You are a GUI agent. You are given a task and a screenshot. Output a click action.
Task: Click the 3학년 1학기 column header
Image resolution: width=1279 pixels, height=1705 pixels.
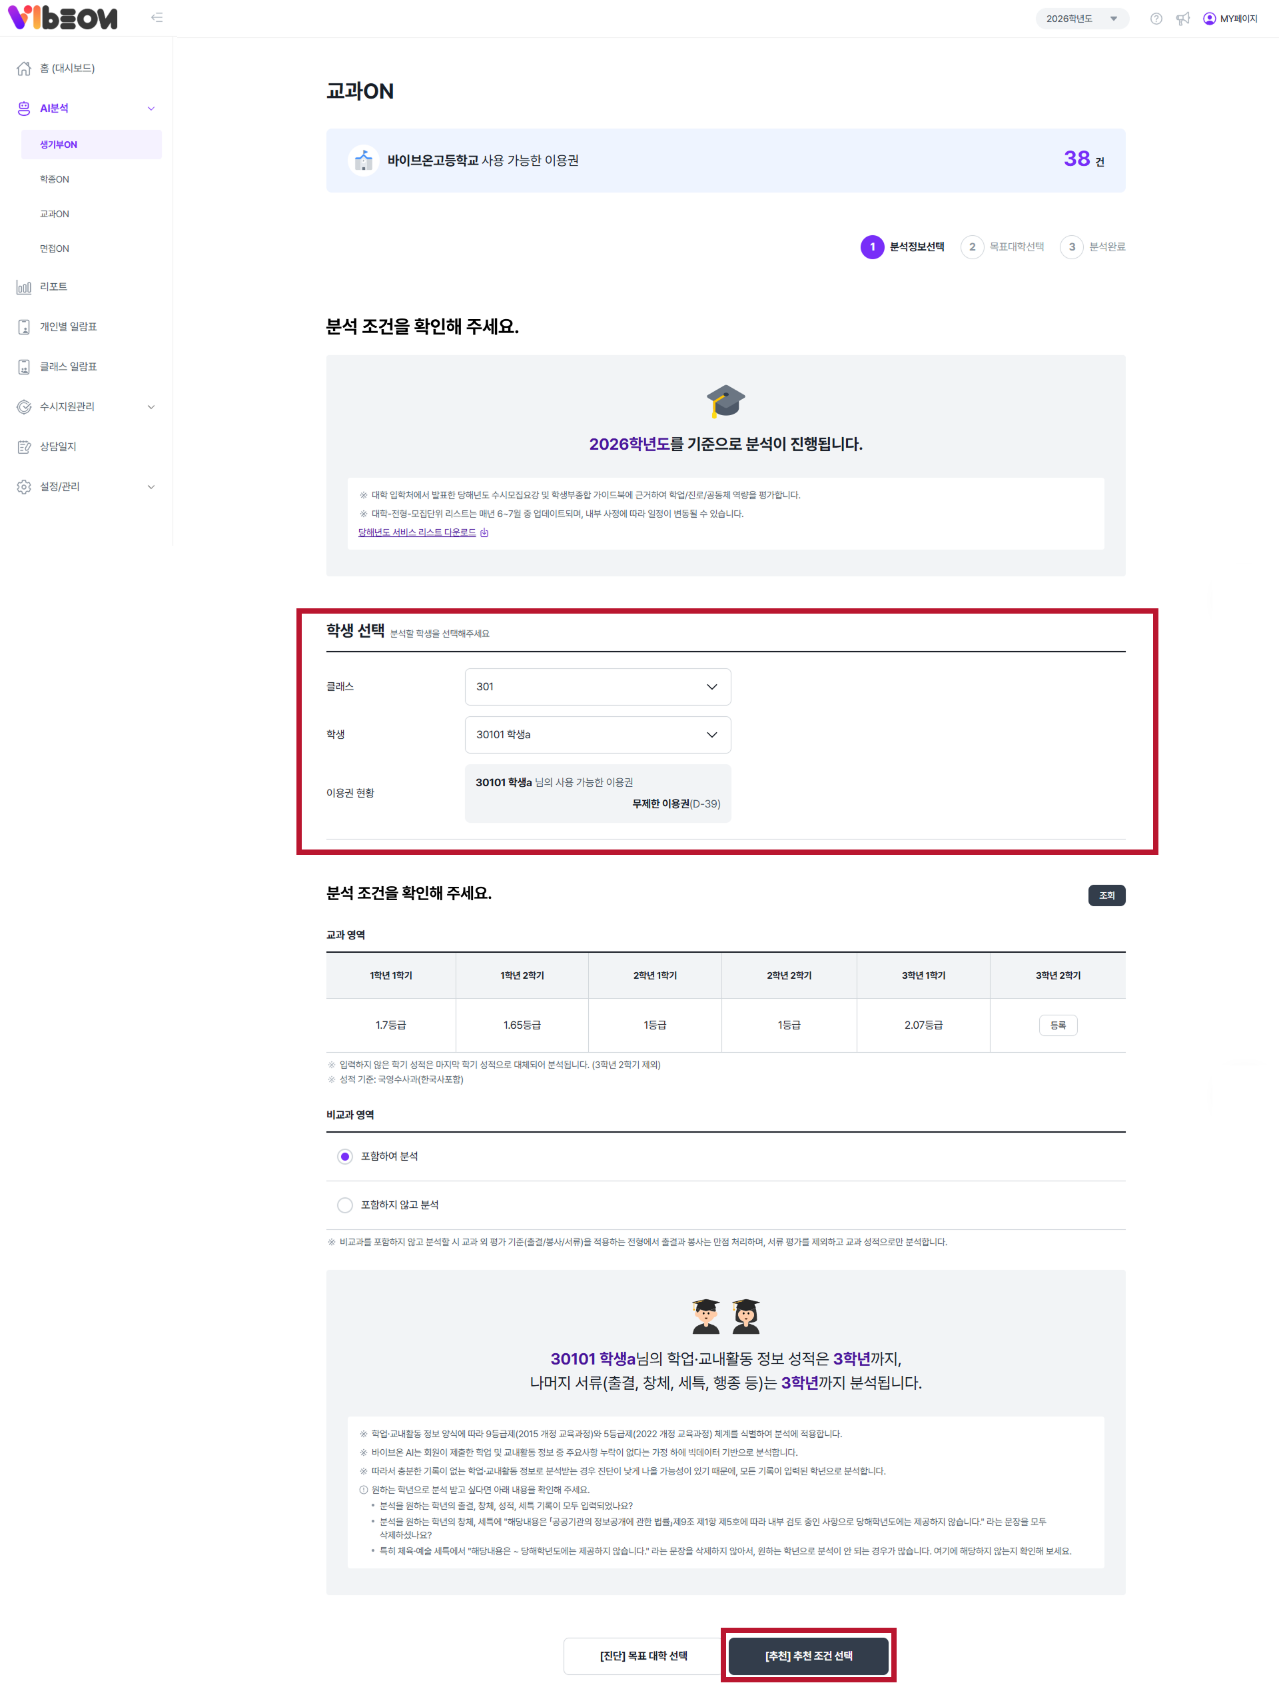coord(923,976)
